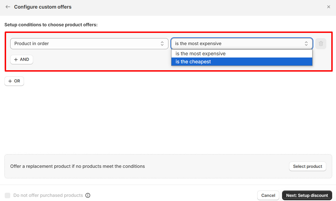Click the Configure custom offers title
The image size is (336, 201).
tap(43, 7)
